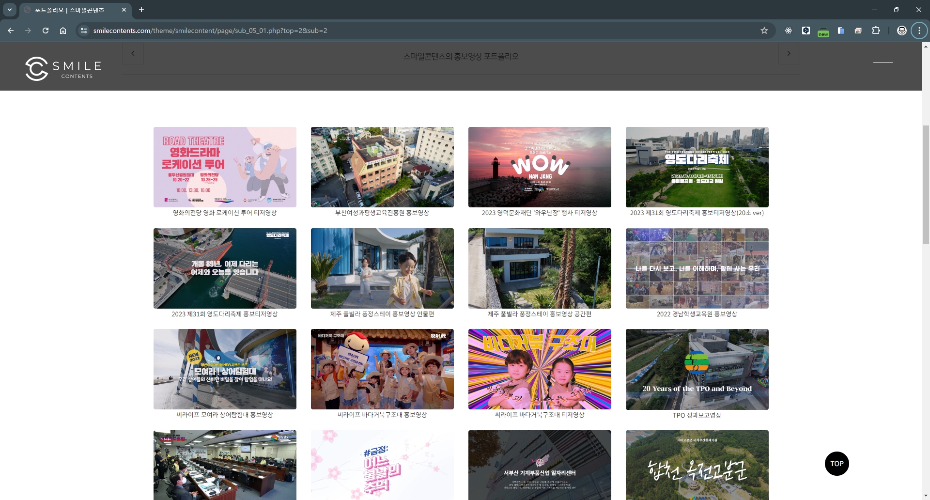This screenshot has height=500, width=930.
Task: Open a new browser tab
Action: point(141,10)
